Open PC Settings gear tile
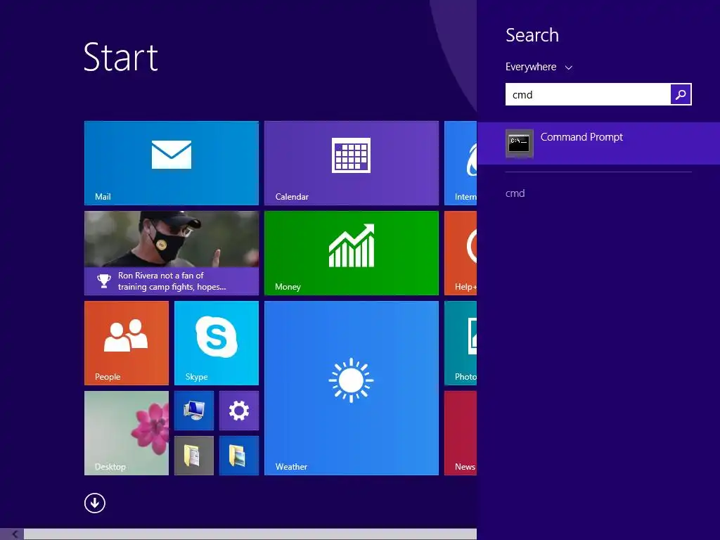The width and height of the screenshot is (720, 540). click(239, 411)
